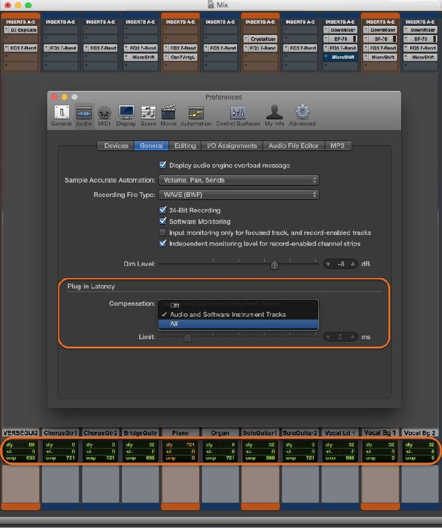The height and width of the screenshot is (528, 442).
Task: Select the ChorusGtr2 channel name
Action: click(x=100, y=432)
